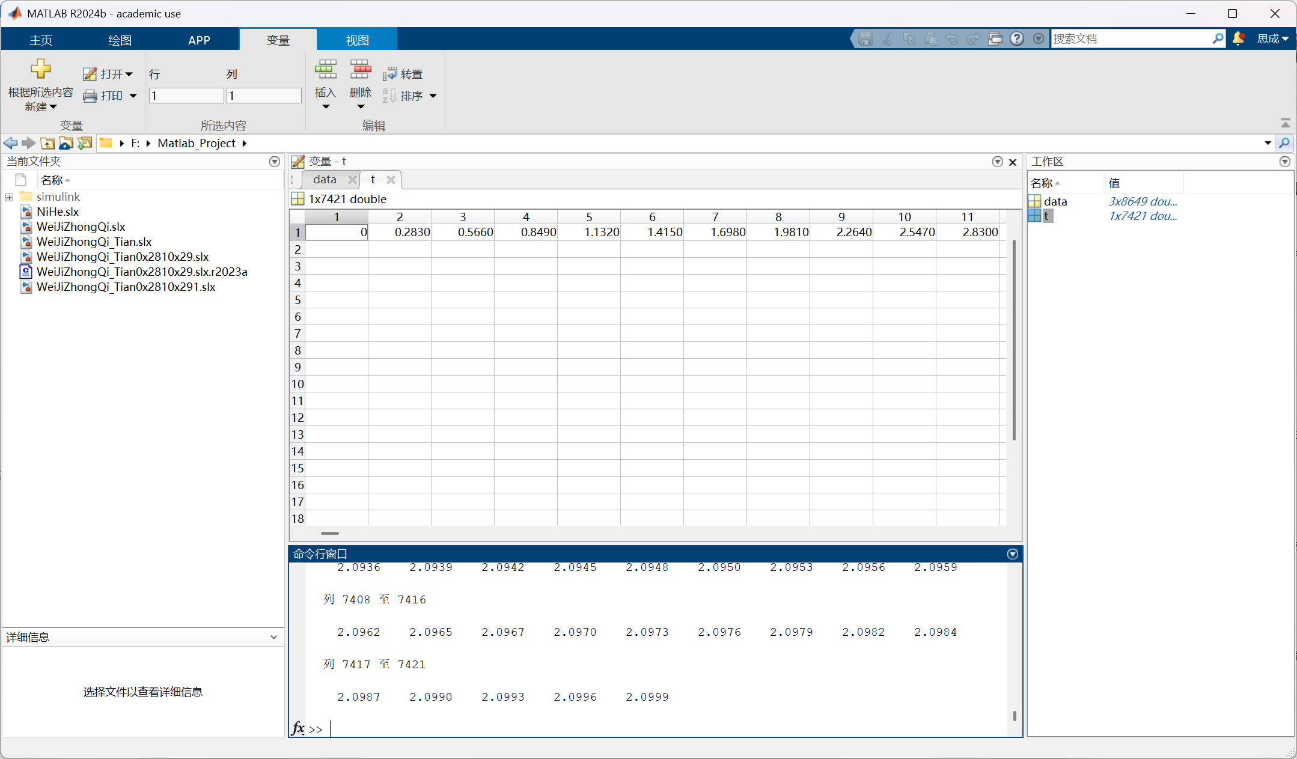Open the Sort dropdown arrow
The height and width of the screenshot is (759, 1297).
point(433,96)
